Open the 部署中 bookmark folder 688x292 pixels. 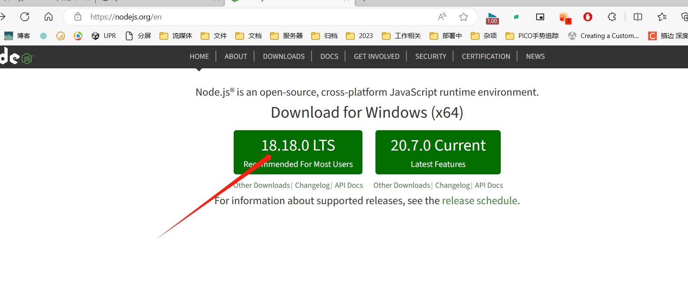[x=446, y=36]
